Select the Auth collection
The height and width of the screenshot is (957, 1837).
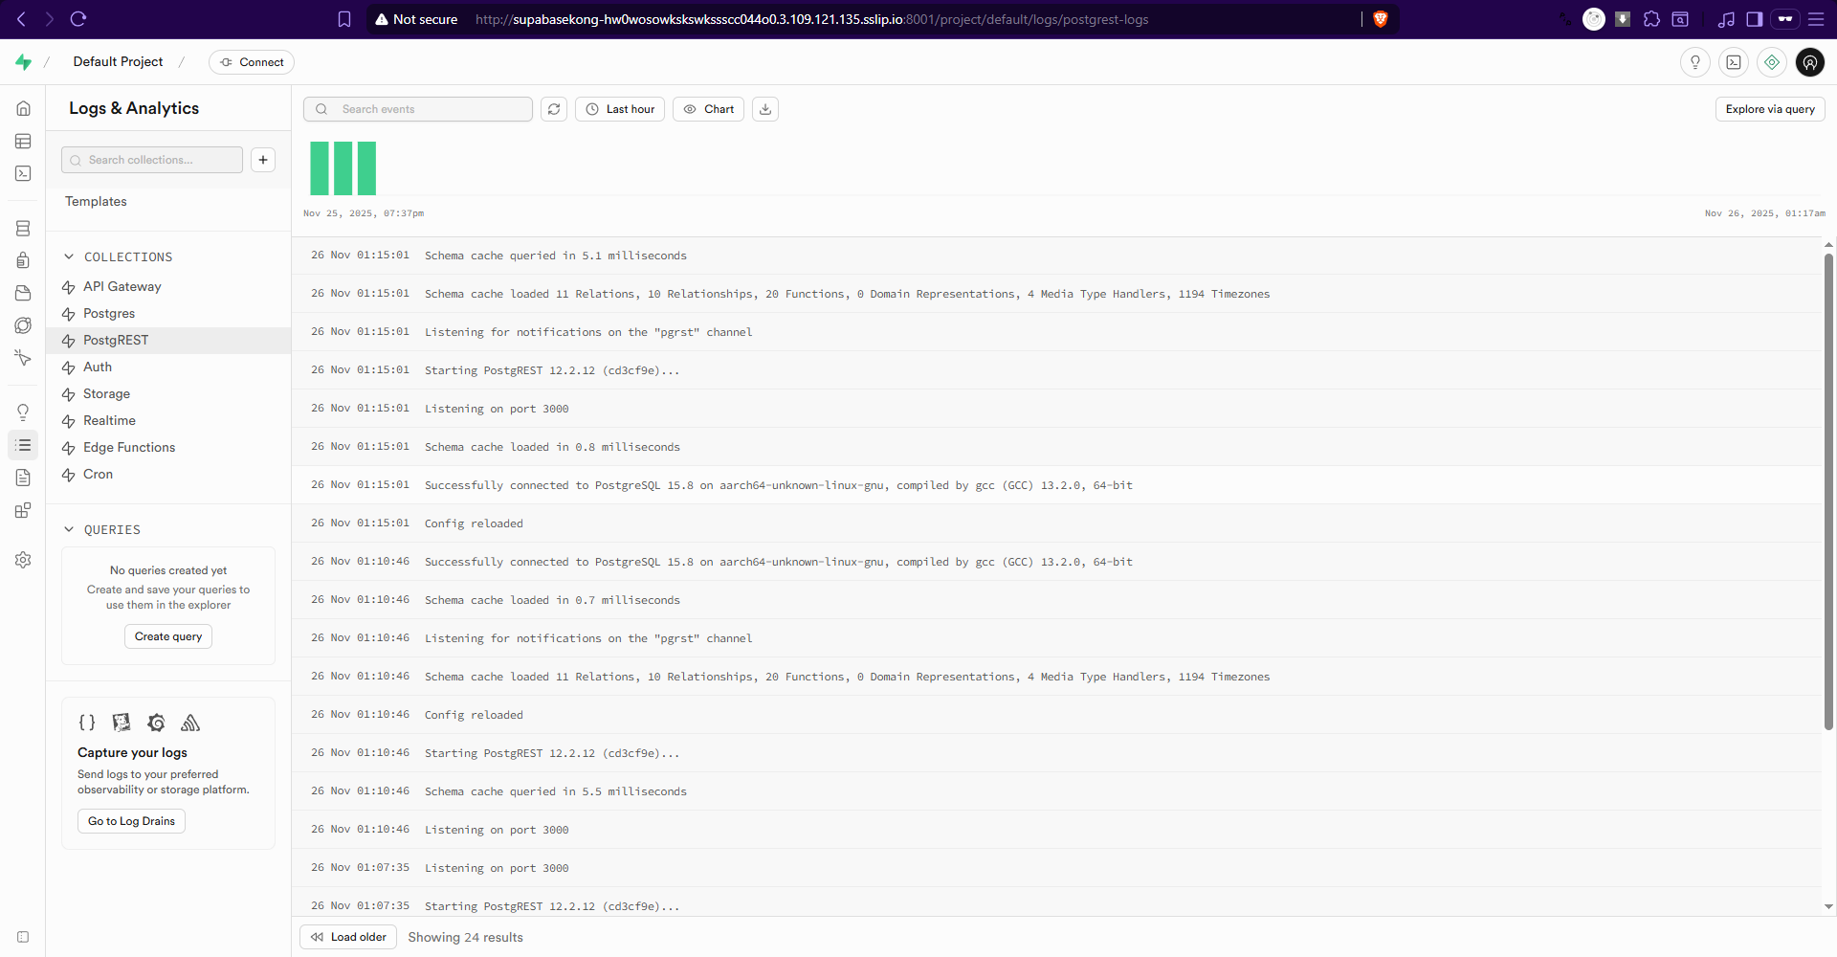(x=168, y=367)
